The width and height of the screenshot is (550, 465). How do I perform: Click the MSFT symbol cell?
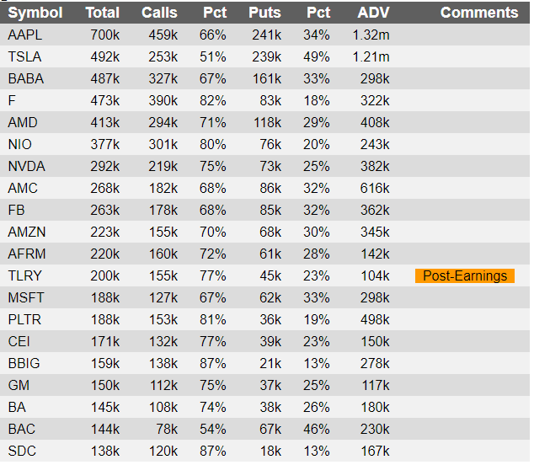(x=26, y=297)
